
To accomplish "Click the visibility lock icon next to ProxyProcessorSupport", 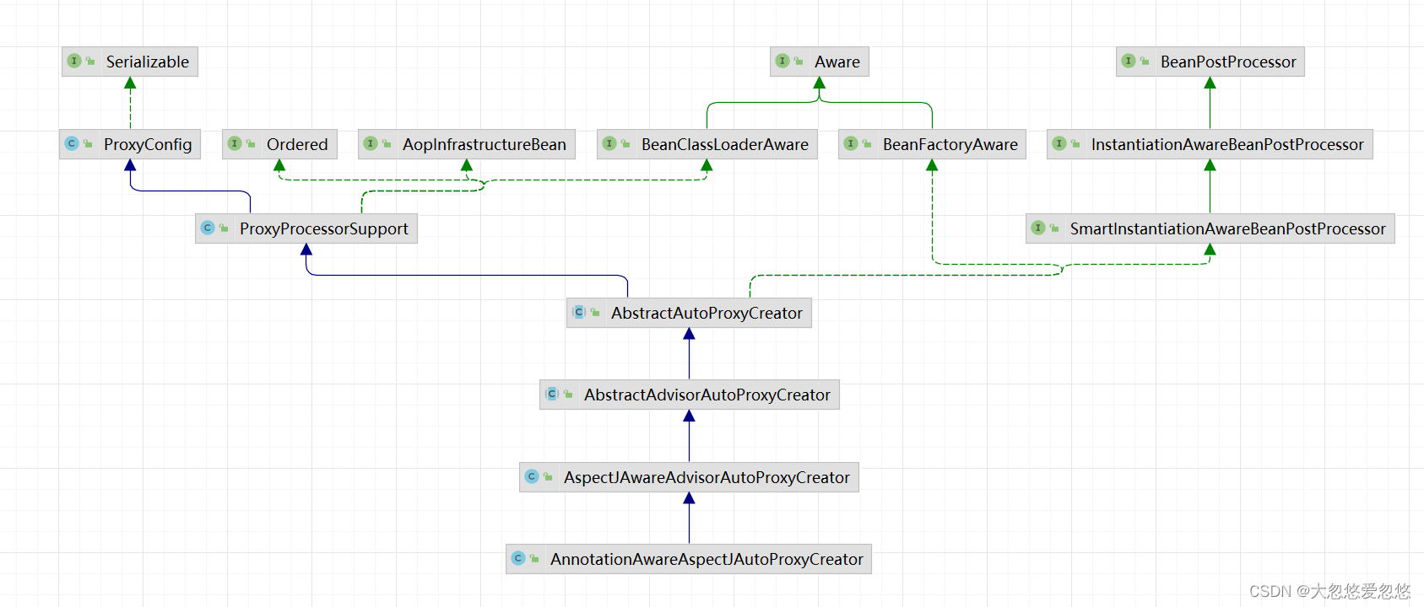I will point(224,228).
